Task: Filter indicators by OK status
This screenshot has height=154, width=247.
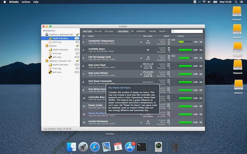Action: click(132, 31)
